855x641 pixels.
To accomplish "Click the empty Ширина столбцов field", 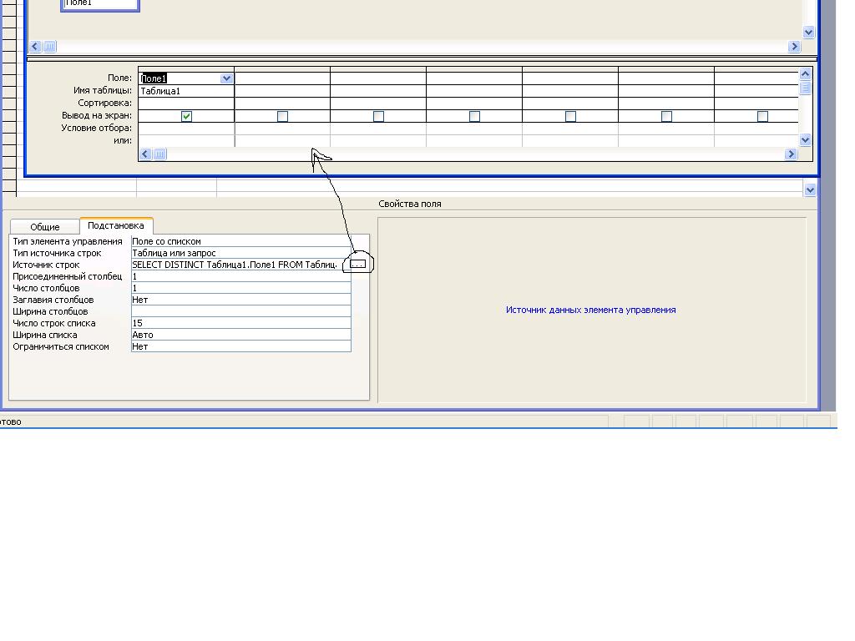I will [241, 311].
